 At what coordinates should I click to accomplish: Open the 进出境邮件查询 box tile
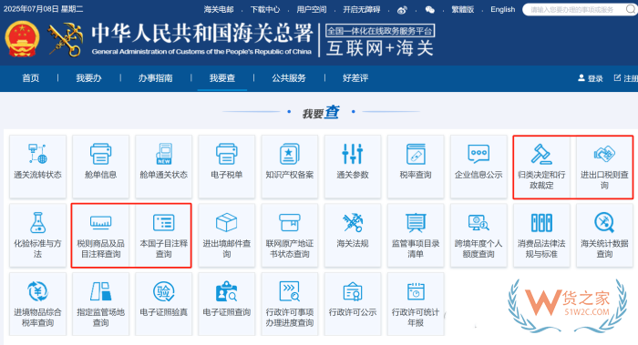point(227,235)
